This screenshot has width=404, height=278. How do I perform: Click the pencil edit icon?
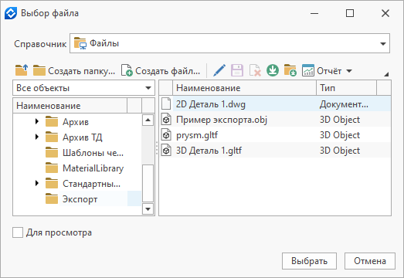219,70
